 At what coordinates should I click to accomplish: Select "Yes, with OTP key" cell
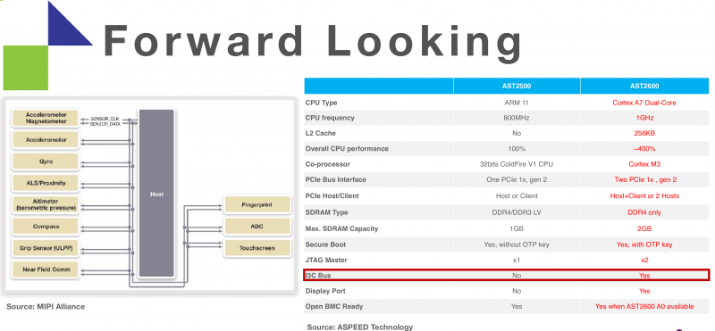tap(644, 244)
